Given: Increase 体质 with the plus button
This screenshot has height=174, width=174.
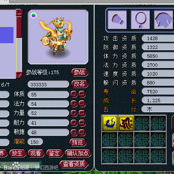Looking at the screenshot, I should pos(74,94).
